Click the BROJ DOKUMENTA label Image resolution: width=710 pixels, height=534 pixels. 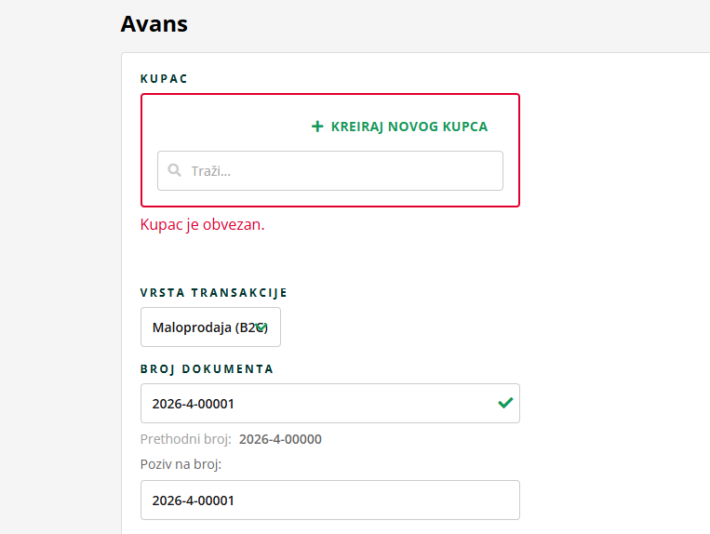click(x=207, y=368)
